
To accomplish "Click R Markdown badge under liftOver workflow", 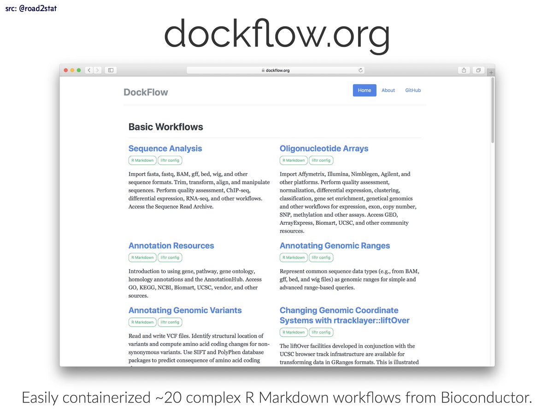I will pos(294,332).
